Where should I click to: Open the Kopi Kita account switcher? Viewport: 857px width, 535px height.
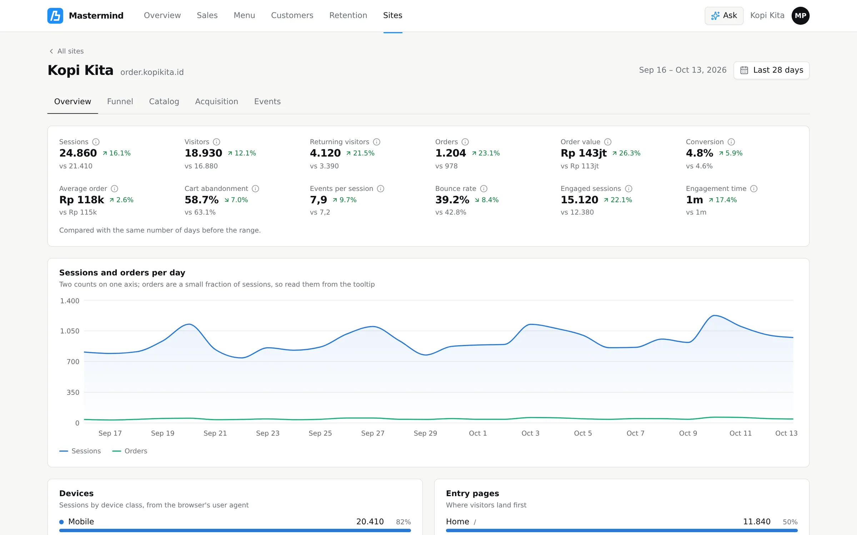(x=767, y=16)
